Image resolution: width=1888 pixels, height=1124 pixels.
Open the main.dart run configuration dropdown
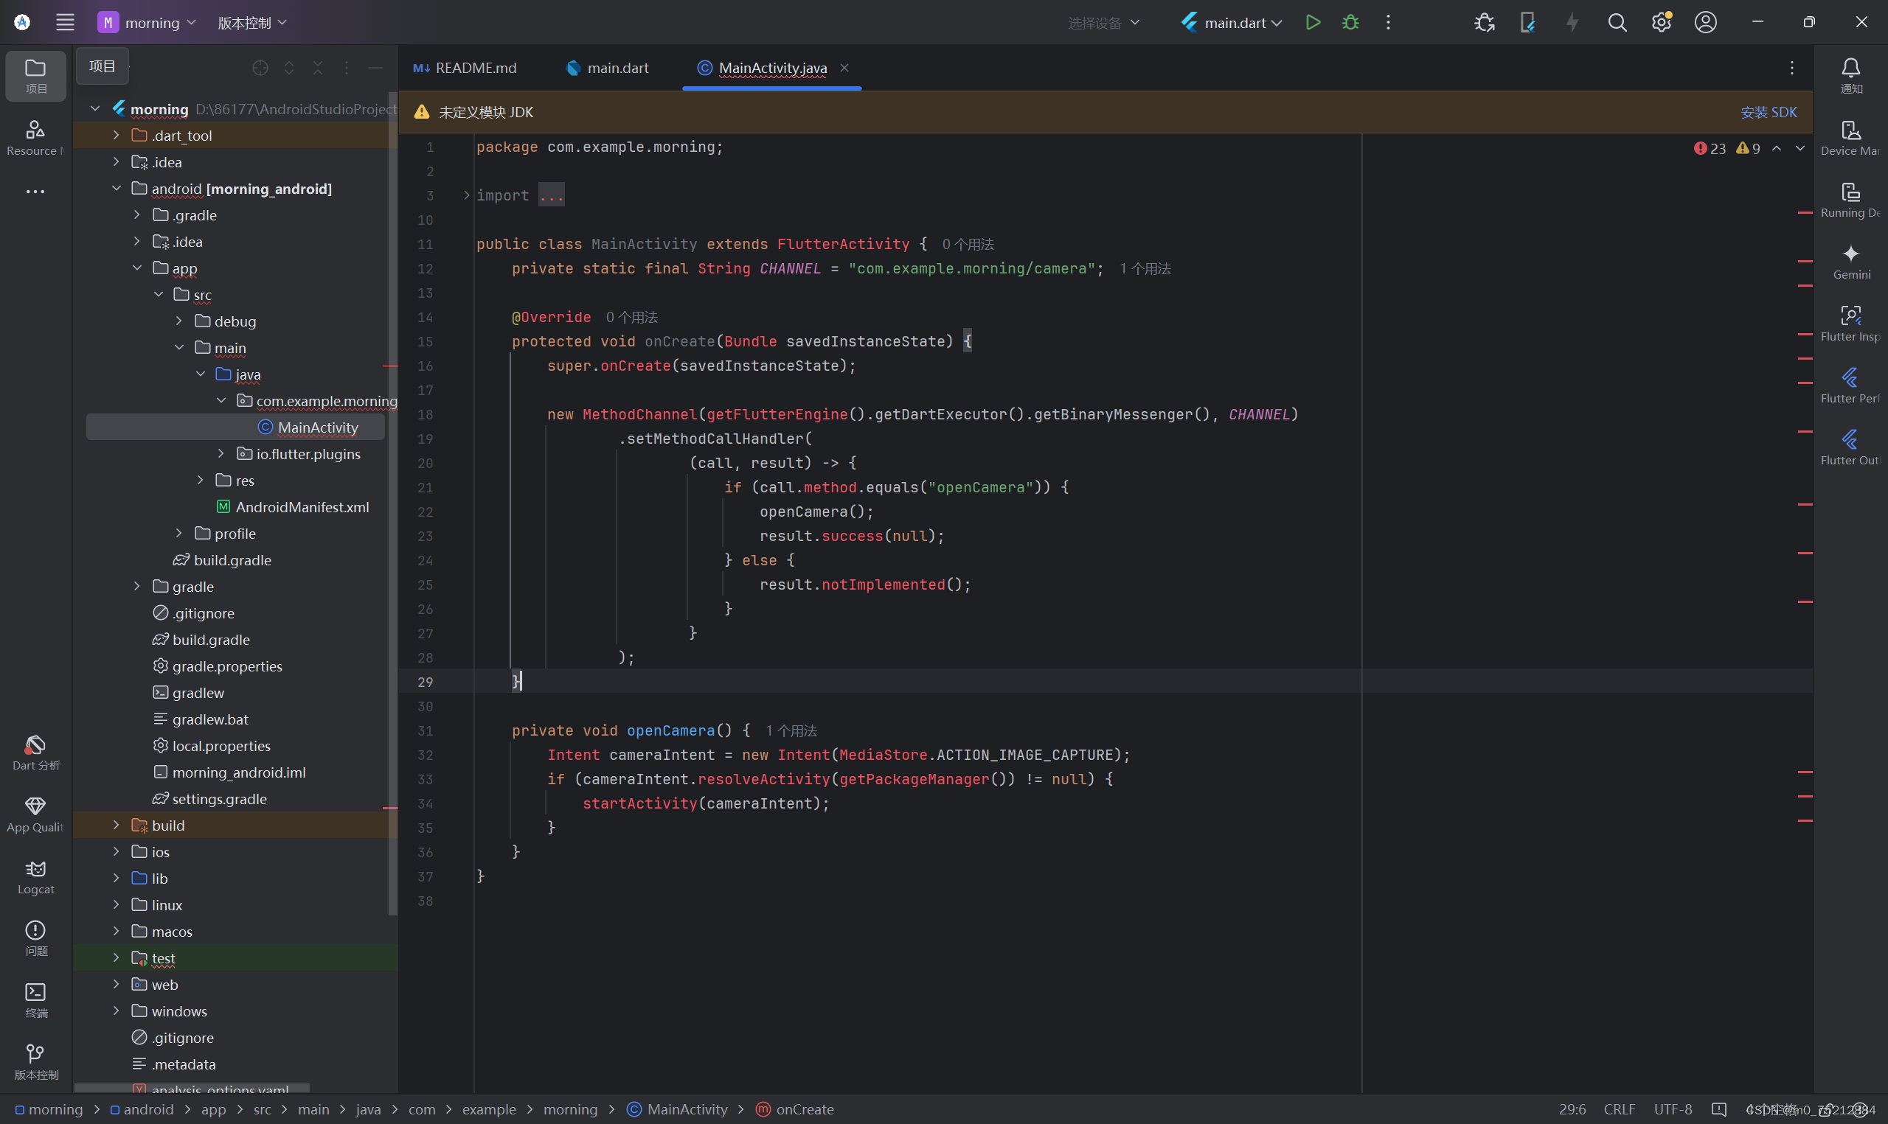(x=1230, y=22)
